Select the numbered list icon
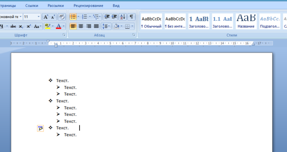 84,17
